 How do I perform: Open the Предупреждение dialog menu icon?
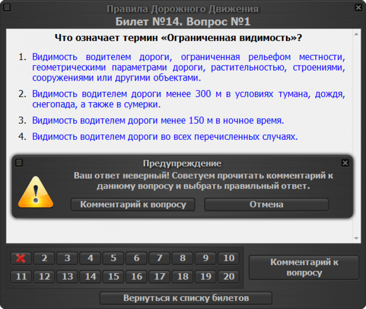(19, 163)
